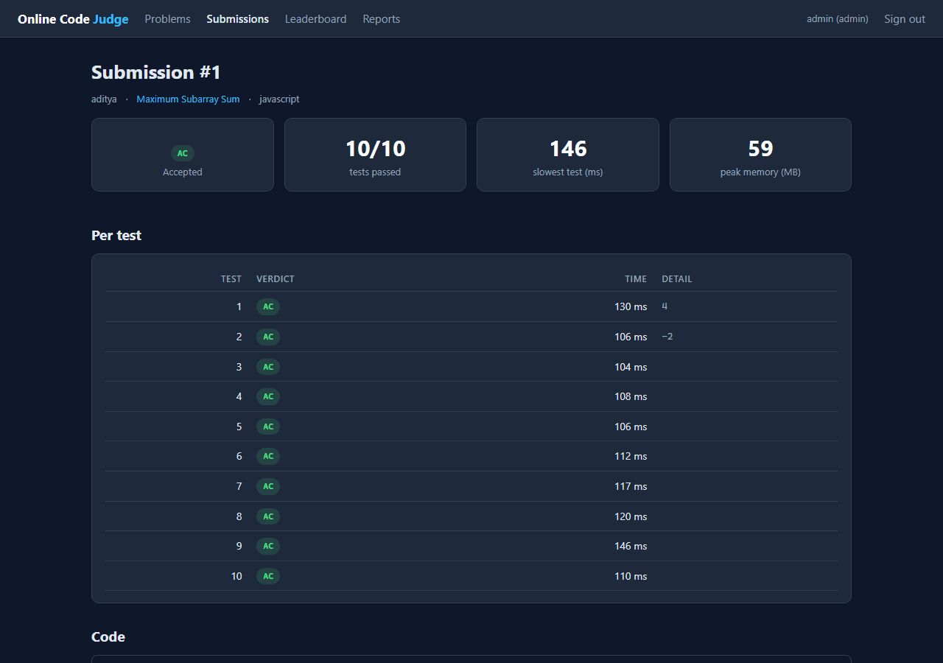Click the AC verdict badge for test 2
943x663 pixels.
click(x=268, y=337)
